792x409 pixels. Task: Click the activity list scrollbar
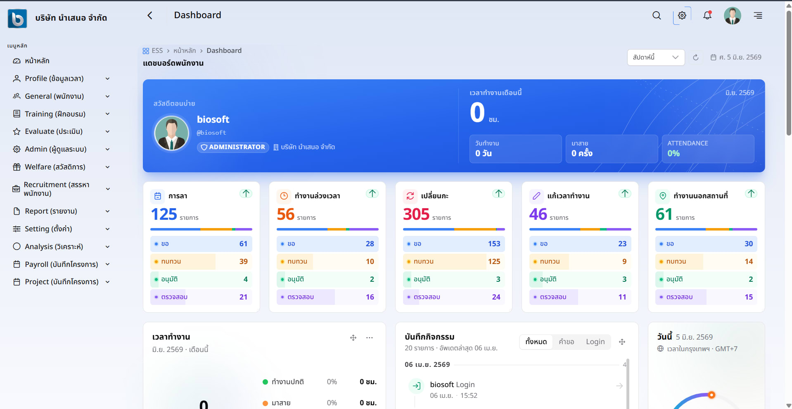point(628,384)
